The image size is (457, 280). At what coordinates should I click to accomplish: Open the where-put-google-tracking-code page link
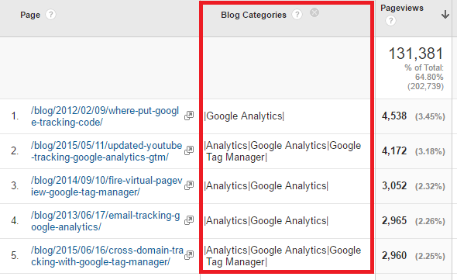[x=105, y=116]
